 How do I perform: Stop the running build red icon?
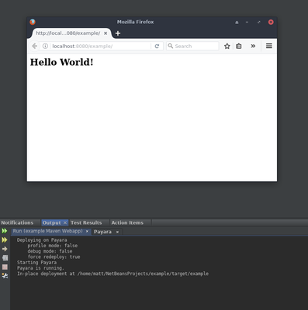click(5, 267)
